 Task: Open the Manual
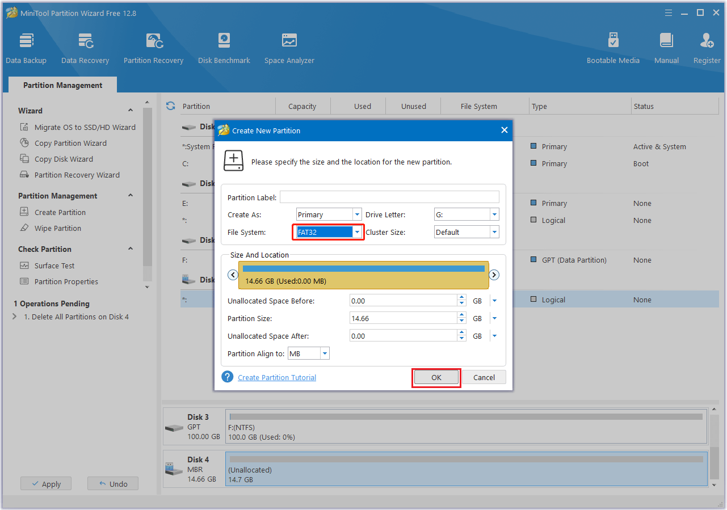tap(666, 48)
